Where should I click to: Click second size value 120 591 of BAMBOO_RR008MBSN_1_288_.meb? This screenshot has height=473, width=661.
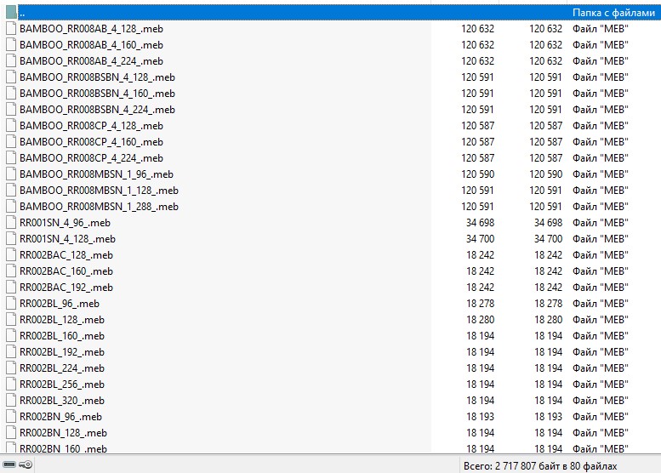(x=546, y=207)
